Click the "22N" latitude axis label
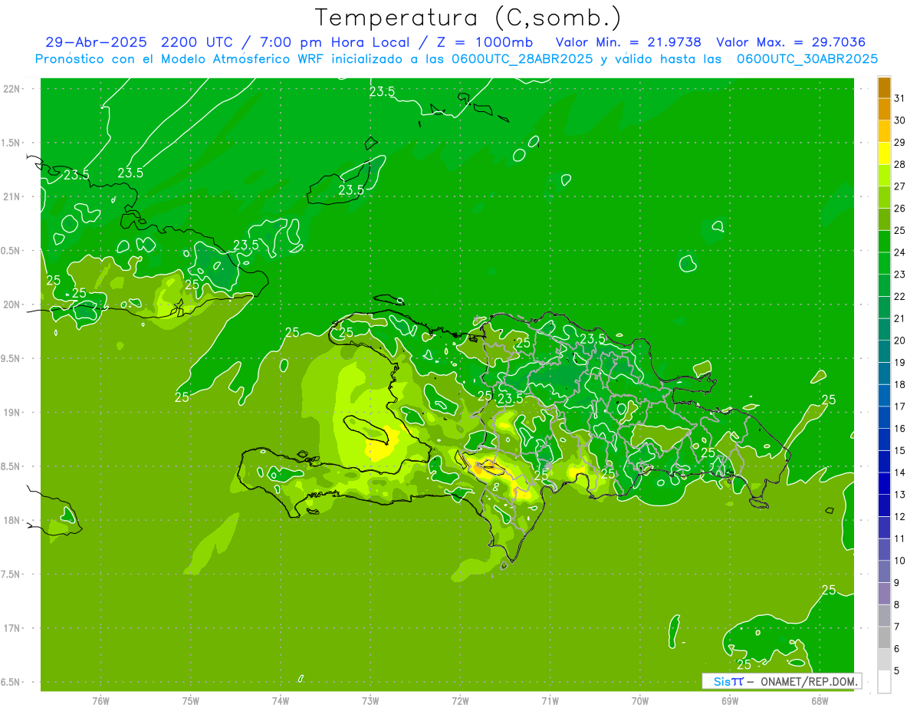This screenshot has height=711, width=920. click(12, 88)
